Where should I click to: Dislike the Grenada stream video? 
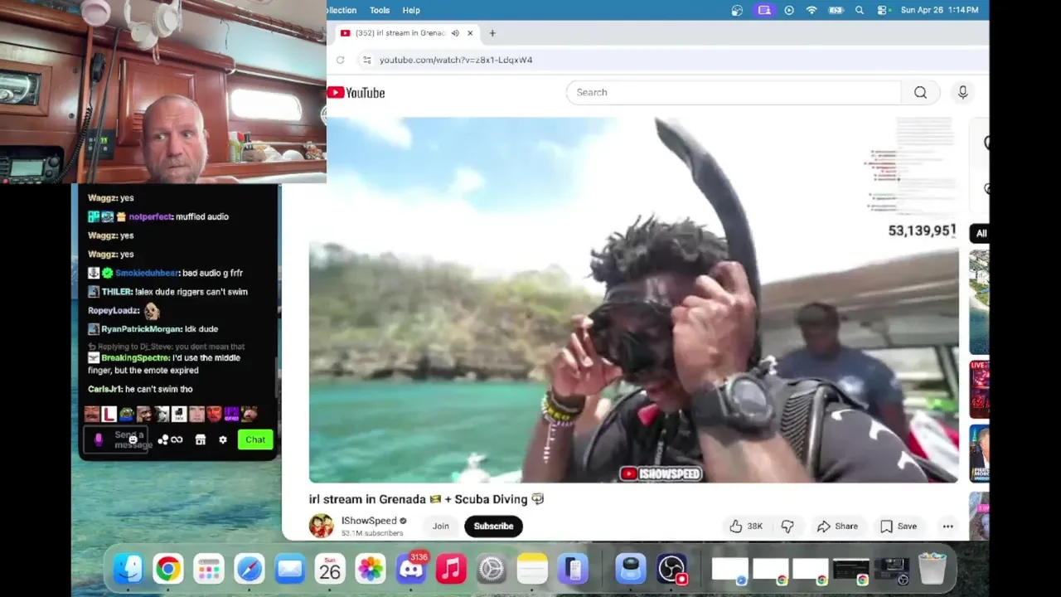pyautogui.click(x=787, y=526)
